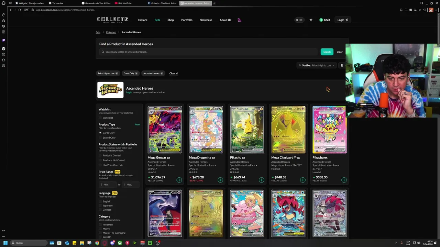Open the site search shortcut icon
Viewport: 440px width, 247px height.
coord(299,20)
